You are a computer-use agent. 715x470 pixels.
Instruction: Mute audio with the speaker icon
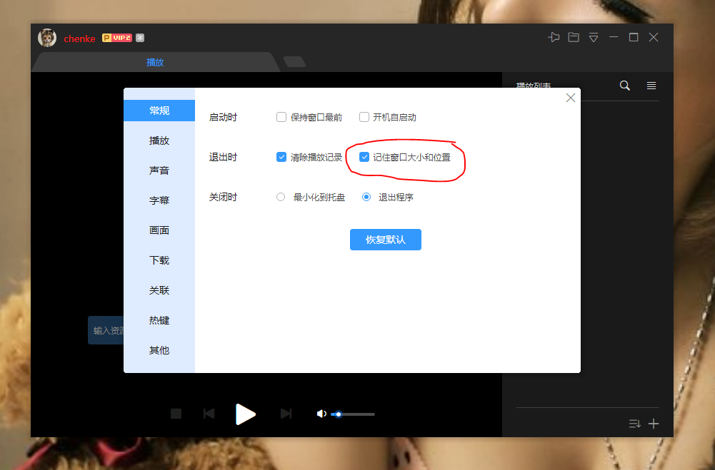pos(321,414)
